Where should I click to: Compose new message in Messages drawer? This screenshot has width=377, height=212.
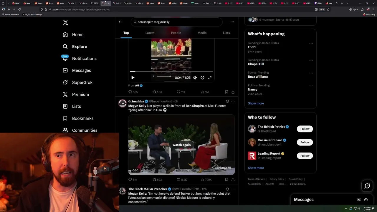click(358, 200)
